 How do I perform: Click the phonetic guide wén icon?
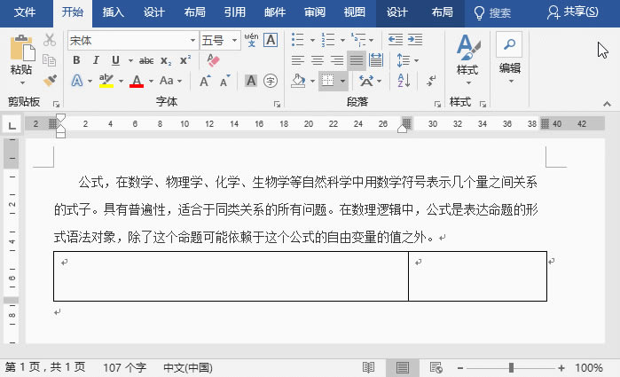(x=251, y=40)
